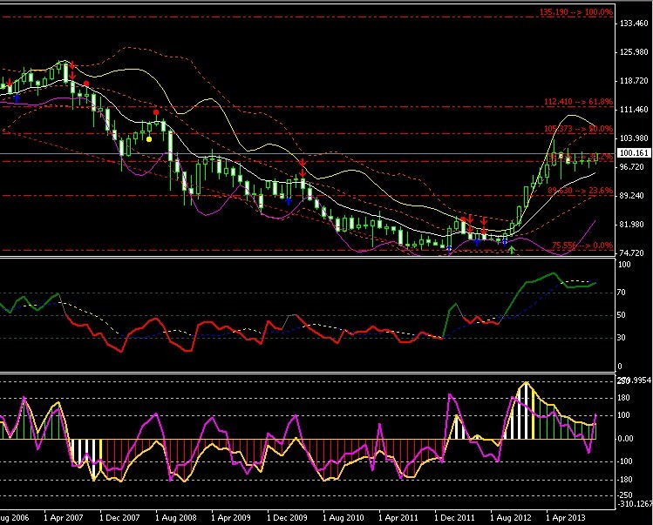Click the Fibonacci label 135.190 --> 100.0%
This screenshot has width=653, height=525.
(x=576, y=12)
